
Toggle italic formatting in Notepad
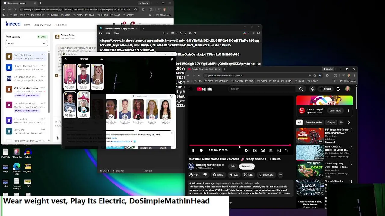185,33
